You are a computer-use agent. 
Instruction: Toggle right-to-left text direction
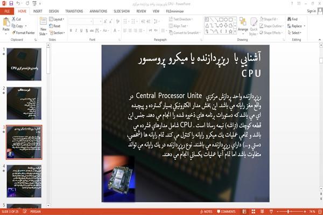(156, 31)
